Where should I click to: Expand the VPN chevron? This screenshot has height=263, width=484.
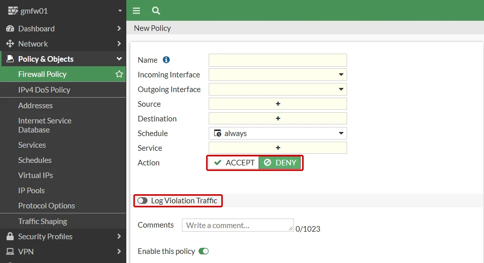tap(119, 251)
